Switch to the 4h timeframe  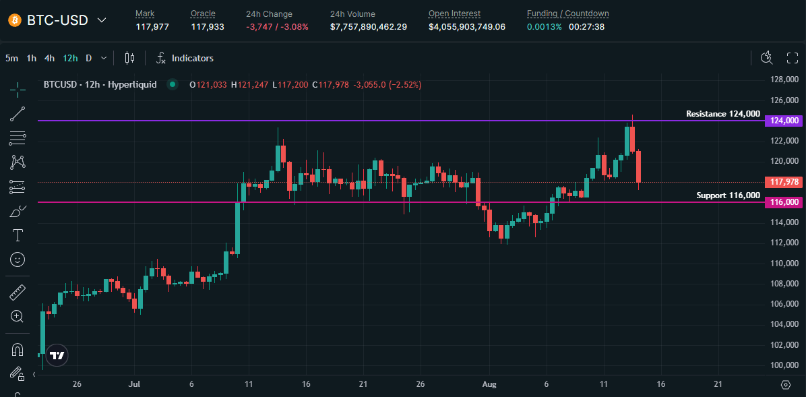[49, 58]
